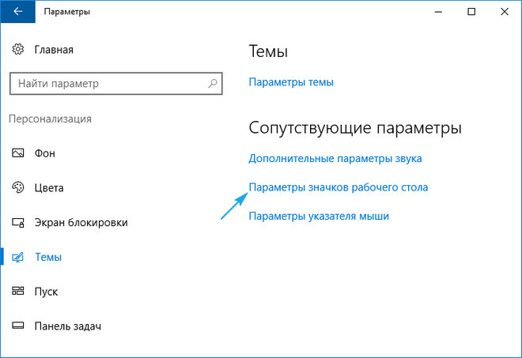This screenshot has width=522, height=358.
Task: Click the Панель задач icon
Action: 18,326
